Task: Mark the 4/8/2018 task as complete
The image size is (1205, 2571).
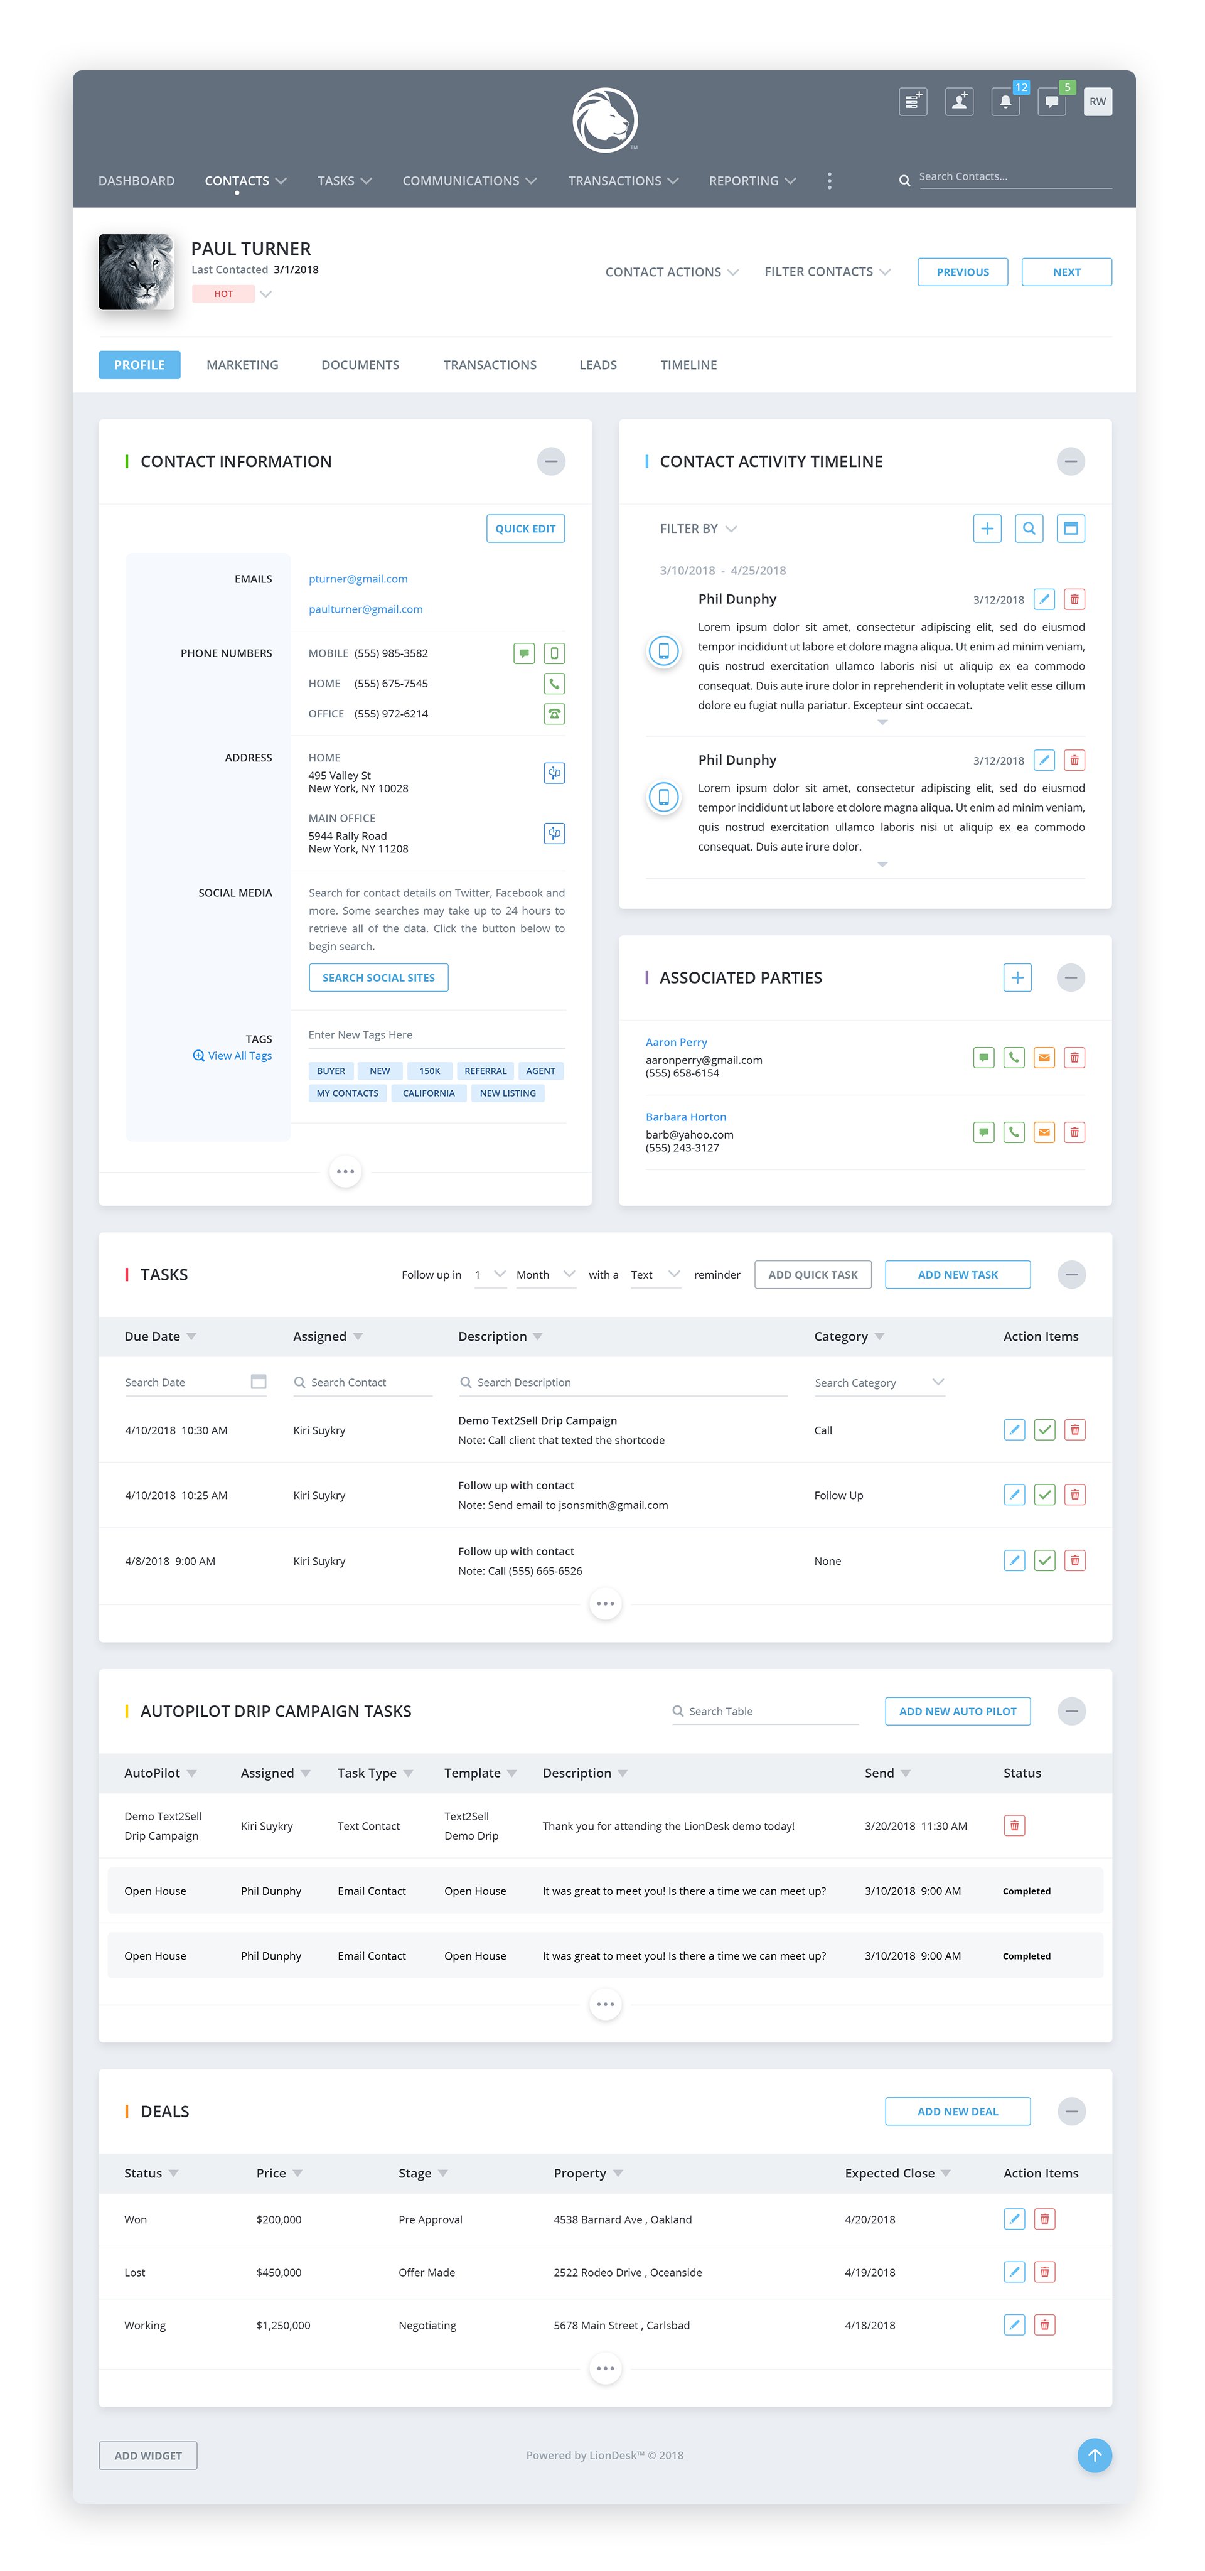Action: pyautogui.click(x=1044, y=1561)
